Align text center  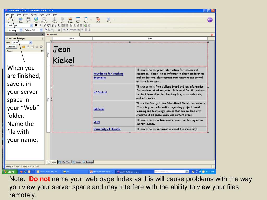pyautogui.click(x=75, y=26)
